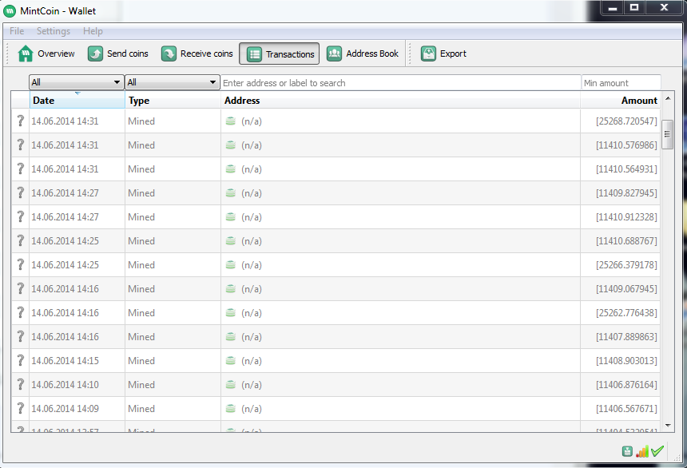Select amount [11409.827945]
Screen dimensions: 687x468
pos(626,193)
